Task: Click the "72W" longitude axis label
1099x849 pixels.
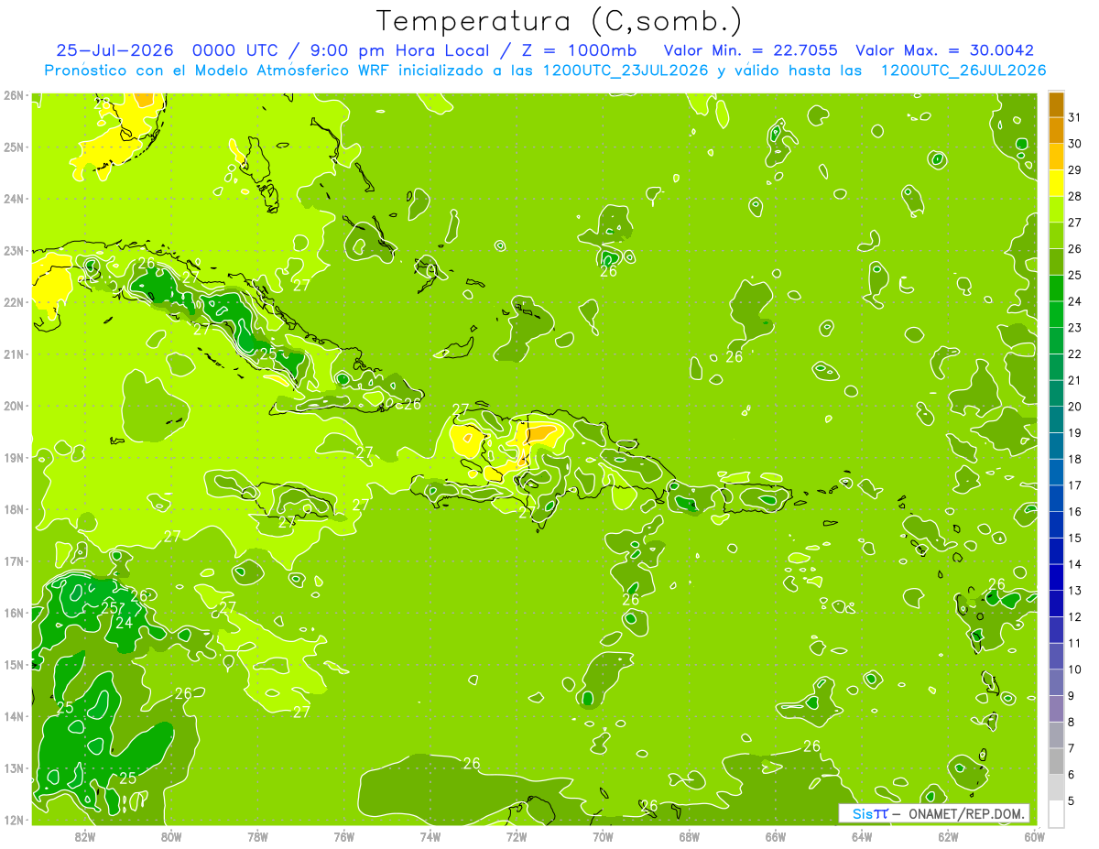Action: point(517,836)
